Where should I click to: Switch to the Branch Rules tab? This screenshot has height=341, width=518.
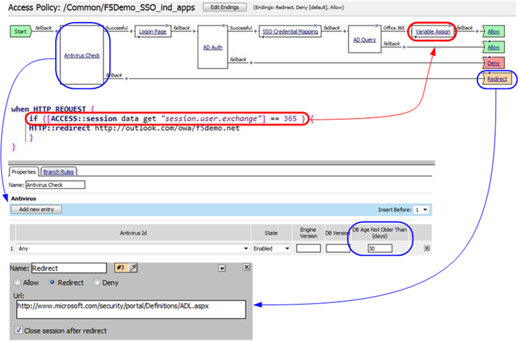[x=59, y=172]
